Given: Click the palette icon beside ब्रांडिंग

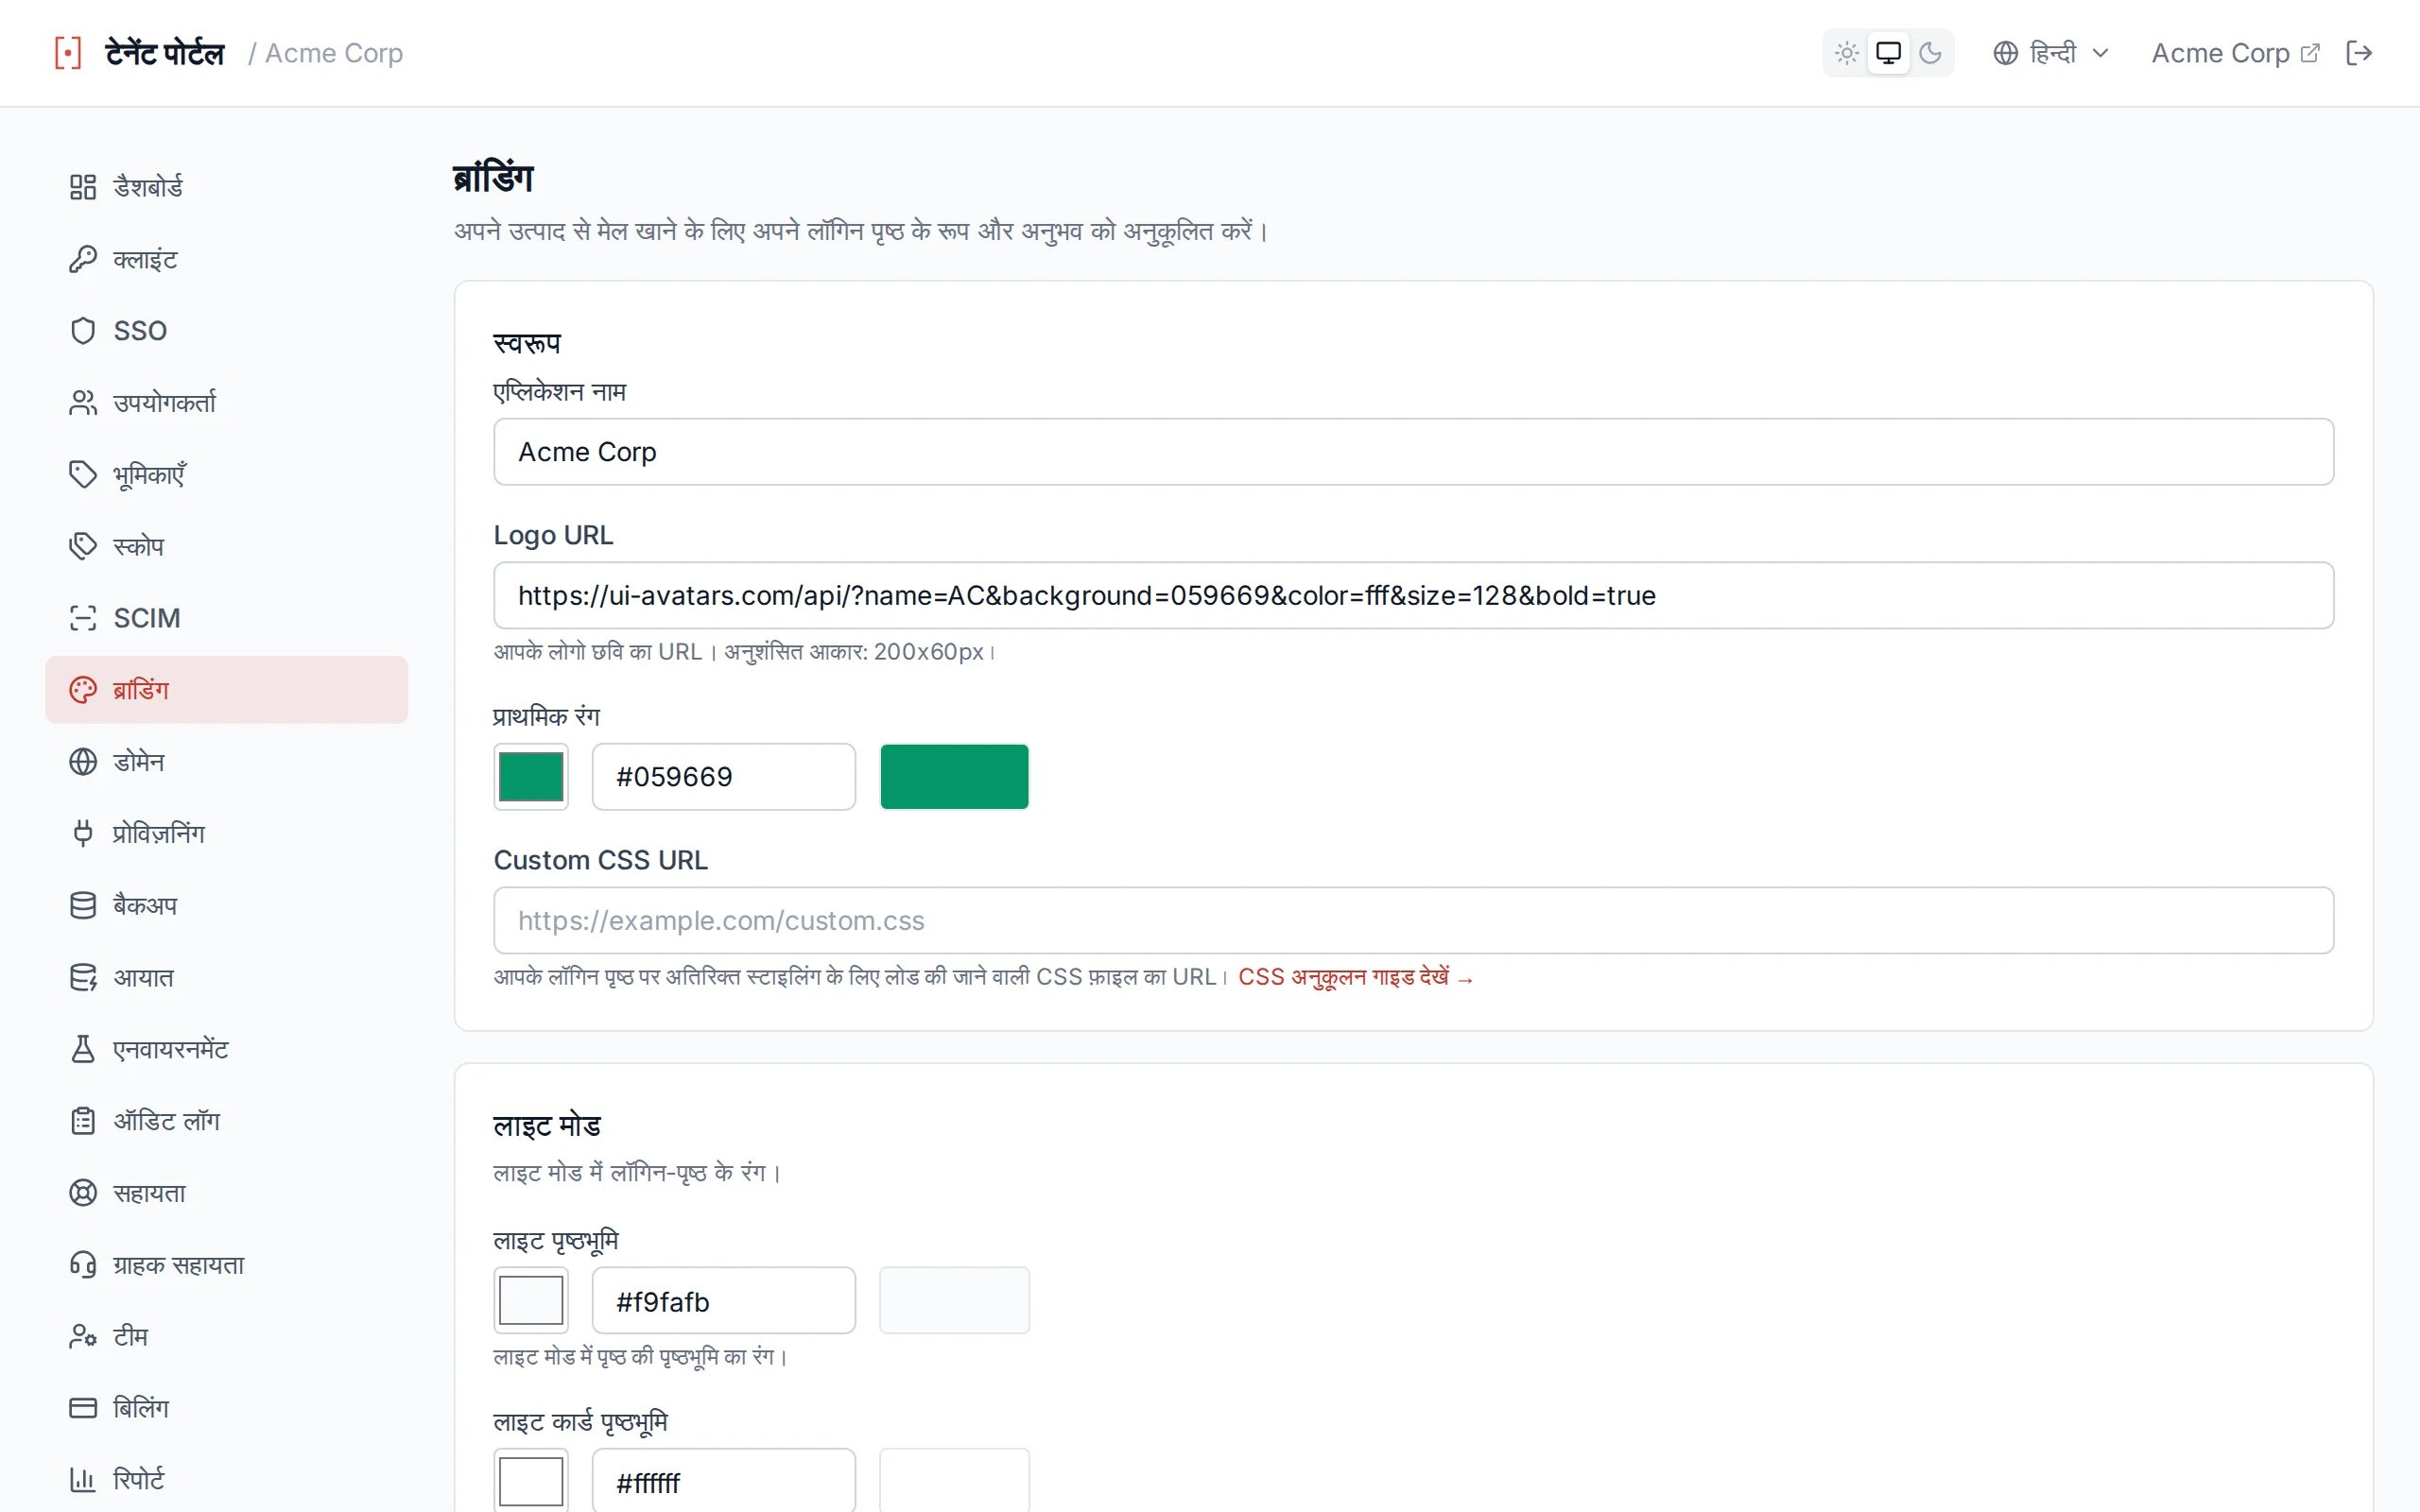Looking at the screenshot, I should pos(83,690).
